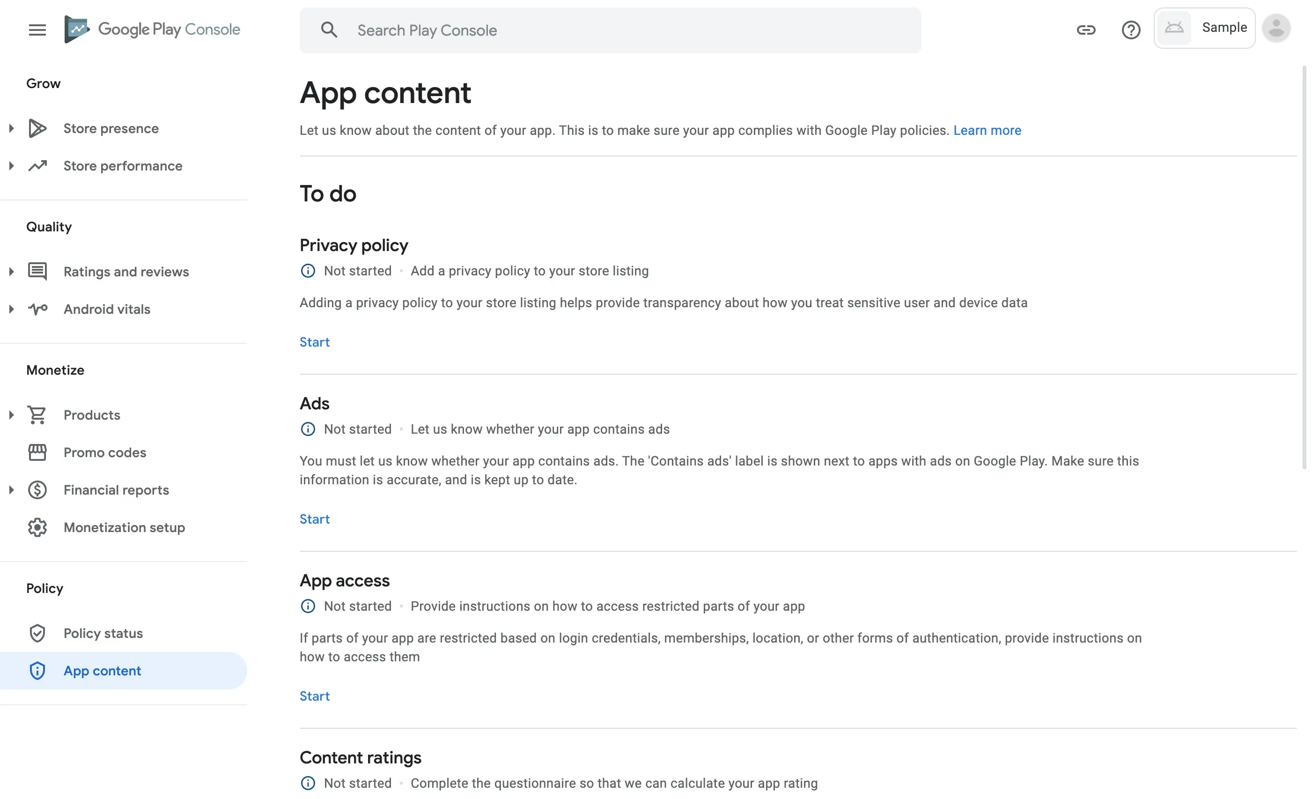Viewport: 1312px width, 799px height.
Task: Expand the Ratings and reviews section arrow
Action: 11,272
